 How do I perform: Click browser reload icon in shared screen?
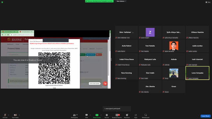8,35
